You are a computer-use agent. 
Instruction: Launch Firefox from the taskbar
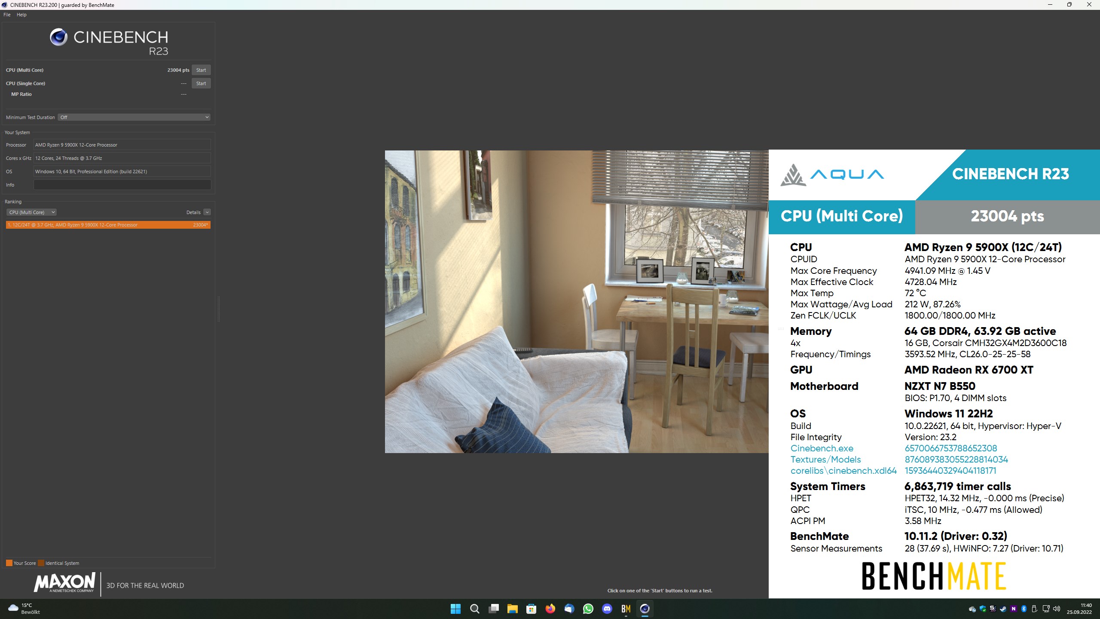[550, 609]
